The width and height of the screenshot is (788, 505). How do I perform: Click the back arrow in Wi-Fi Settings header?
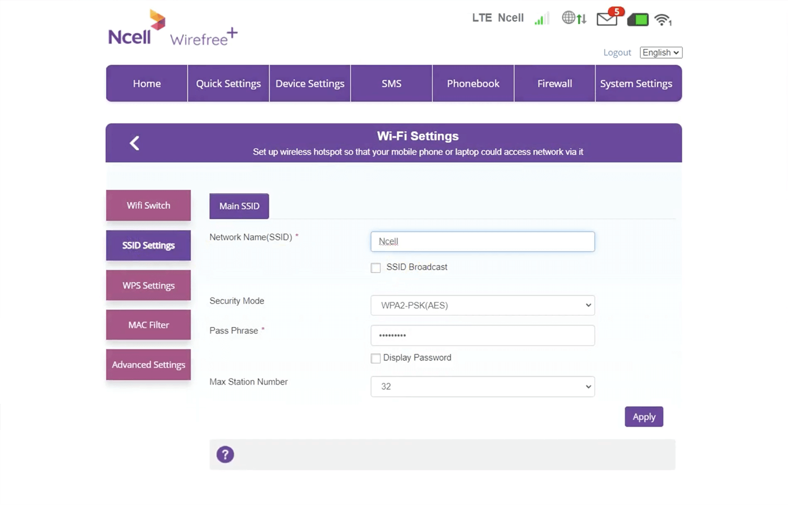pos(134,143)
